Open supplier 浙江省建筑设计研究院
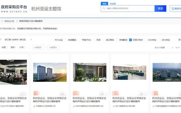 click(125, 106)
